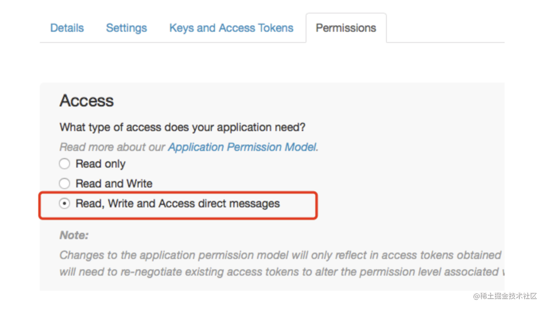The height and width of the screenshot is (309, 546).
Task: Click the "What type of access" question text
Action: [183, 127]
